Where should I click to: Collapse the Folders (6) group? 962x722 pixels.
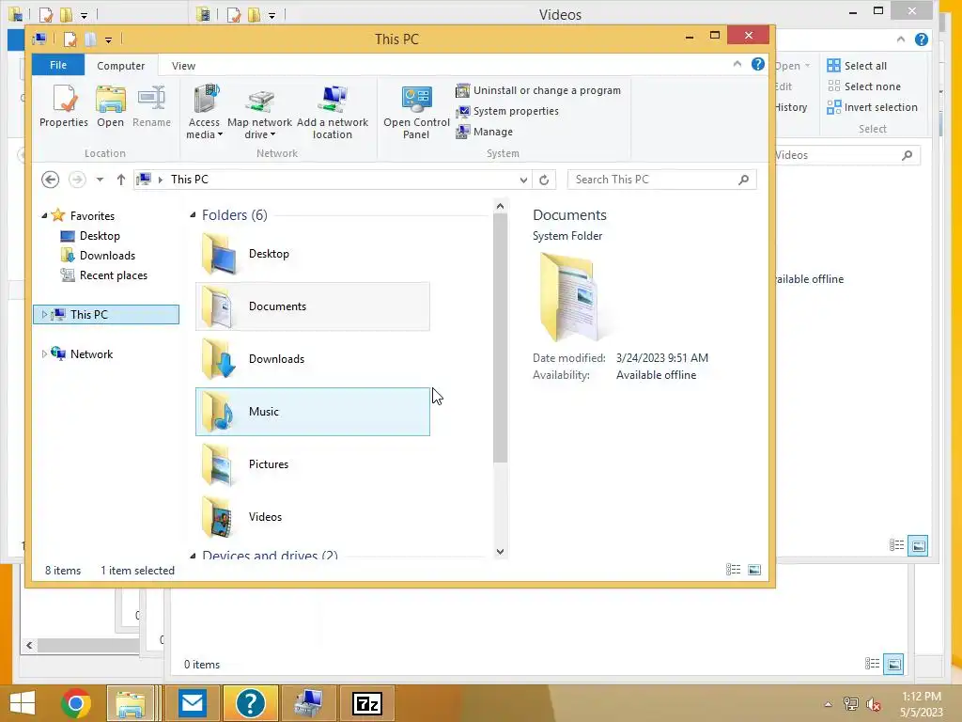point(193,215)
